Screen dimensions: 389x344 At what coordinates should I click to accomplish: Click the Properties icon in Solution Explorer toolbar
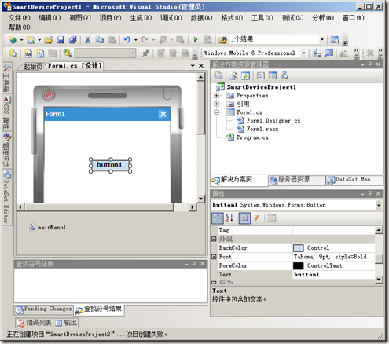(218, 75)
